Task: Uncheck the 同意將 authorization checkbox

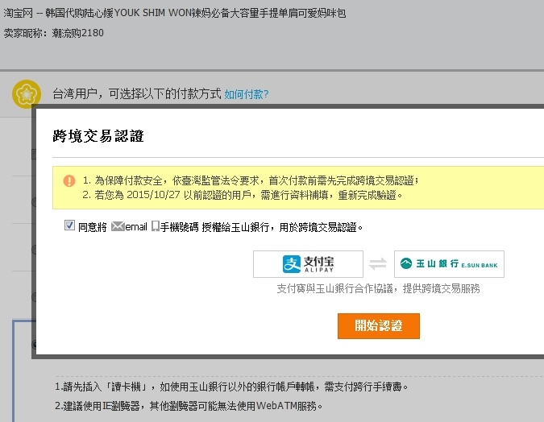Action: [x=69, y=225]
